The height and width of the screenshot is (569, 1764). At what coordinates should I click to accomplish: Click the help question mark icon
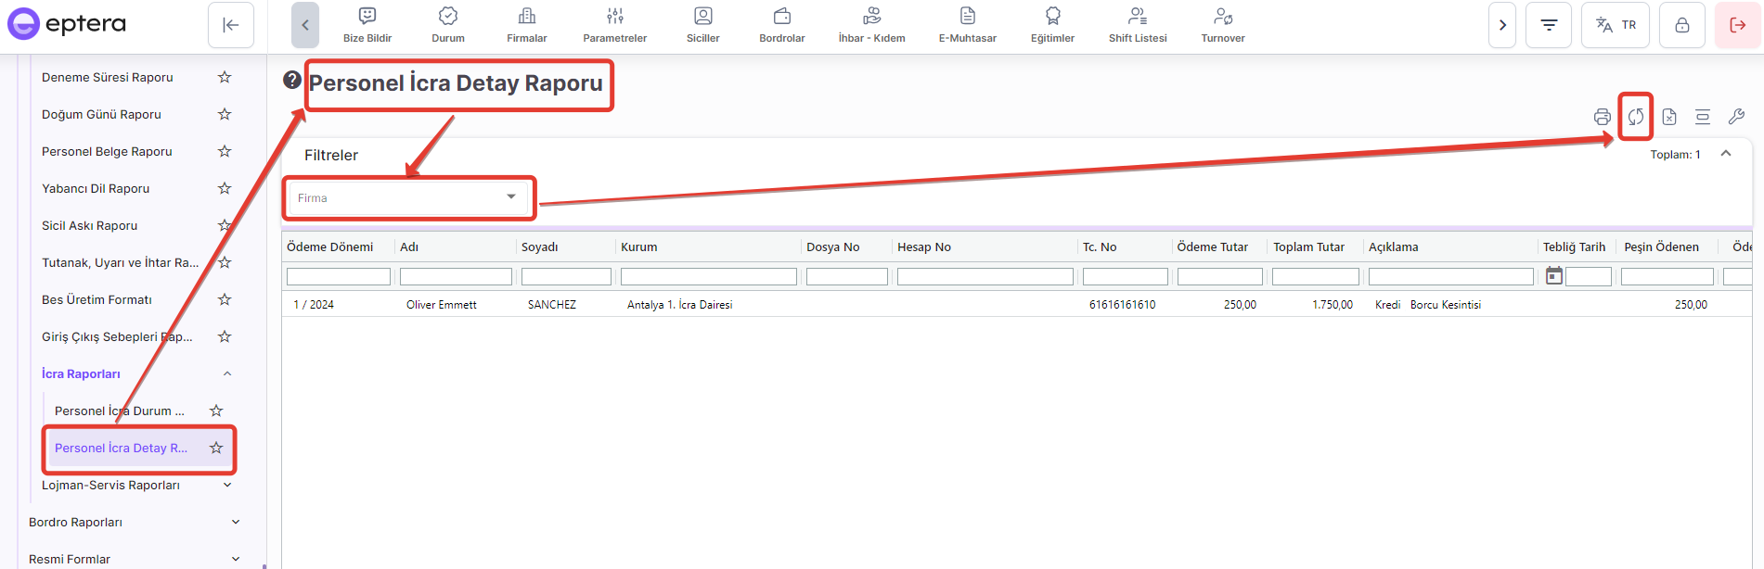[292, 81]
